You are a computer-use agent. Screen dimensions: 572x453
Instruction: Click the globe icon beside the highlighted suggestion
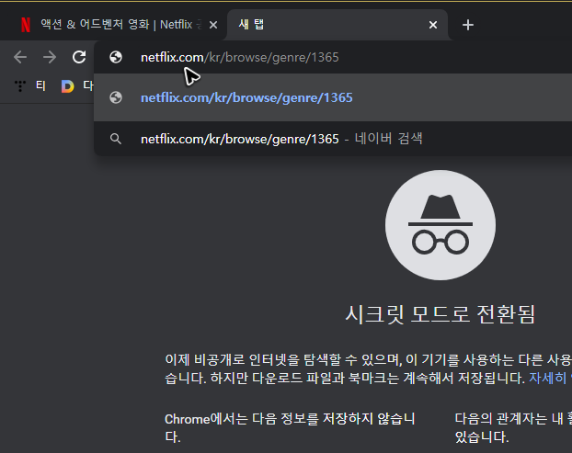[116, 97]
